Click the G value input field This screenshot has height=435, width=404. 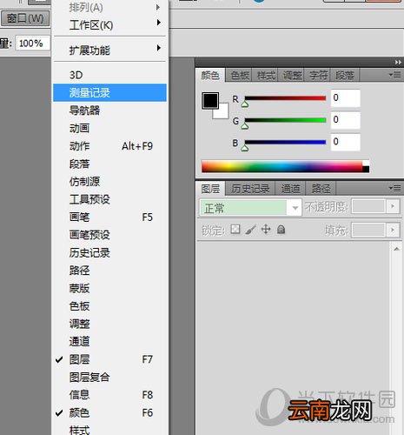pos(346,120)
